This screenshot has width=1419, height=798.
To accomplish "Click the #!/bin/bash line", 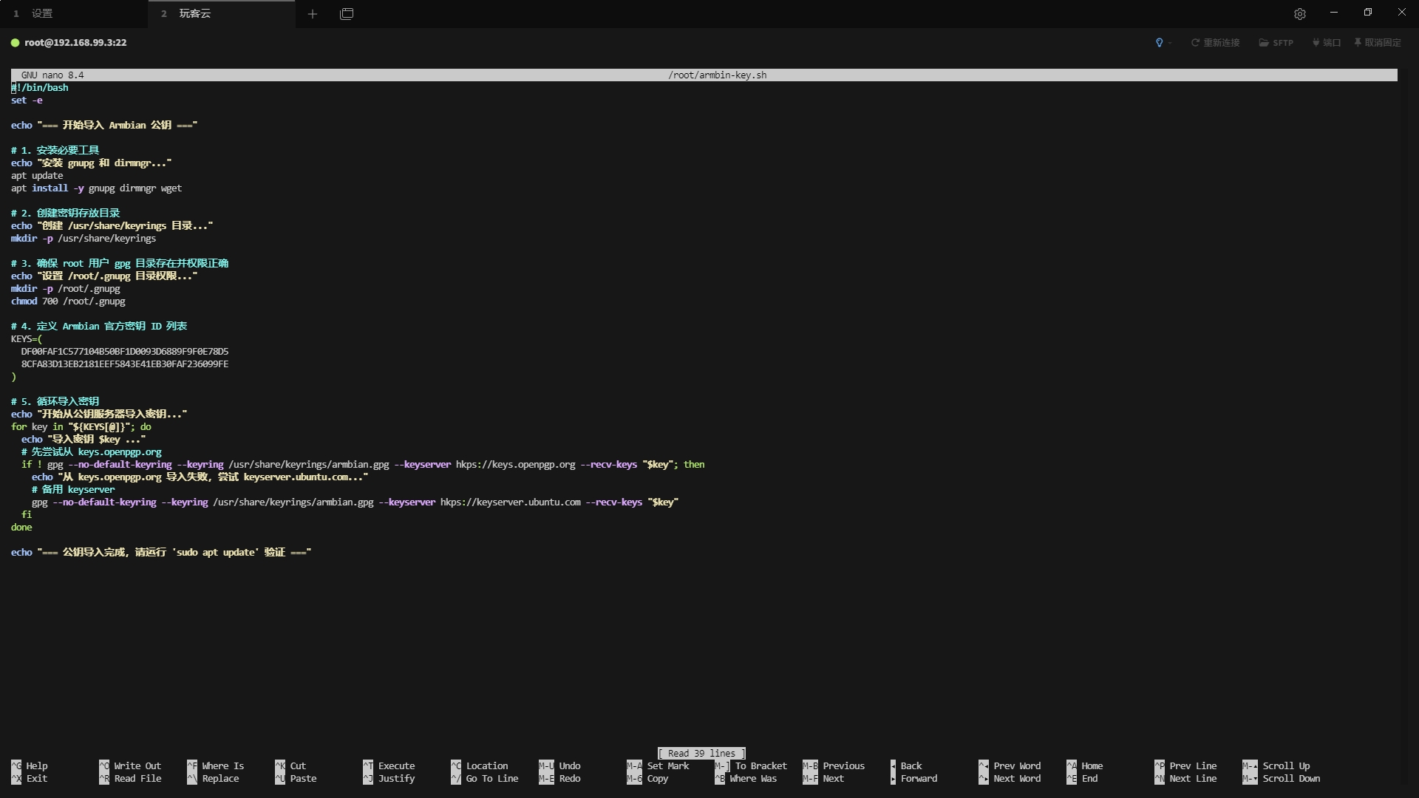I will click(x=40, y=88).
